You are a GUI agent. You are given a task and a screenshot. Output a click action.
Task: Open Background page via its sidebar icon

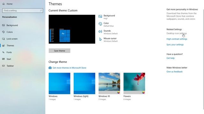4,25
